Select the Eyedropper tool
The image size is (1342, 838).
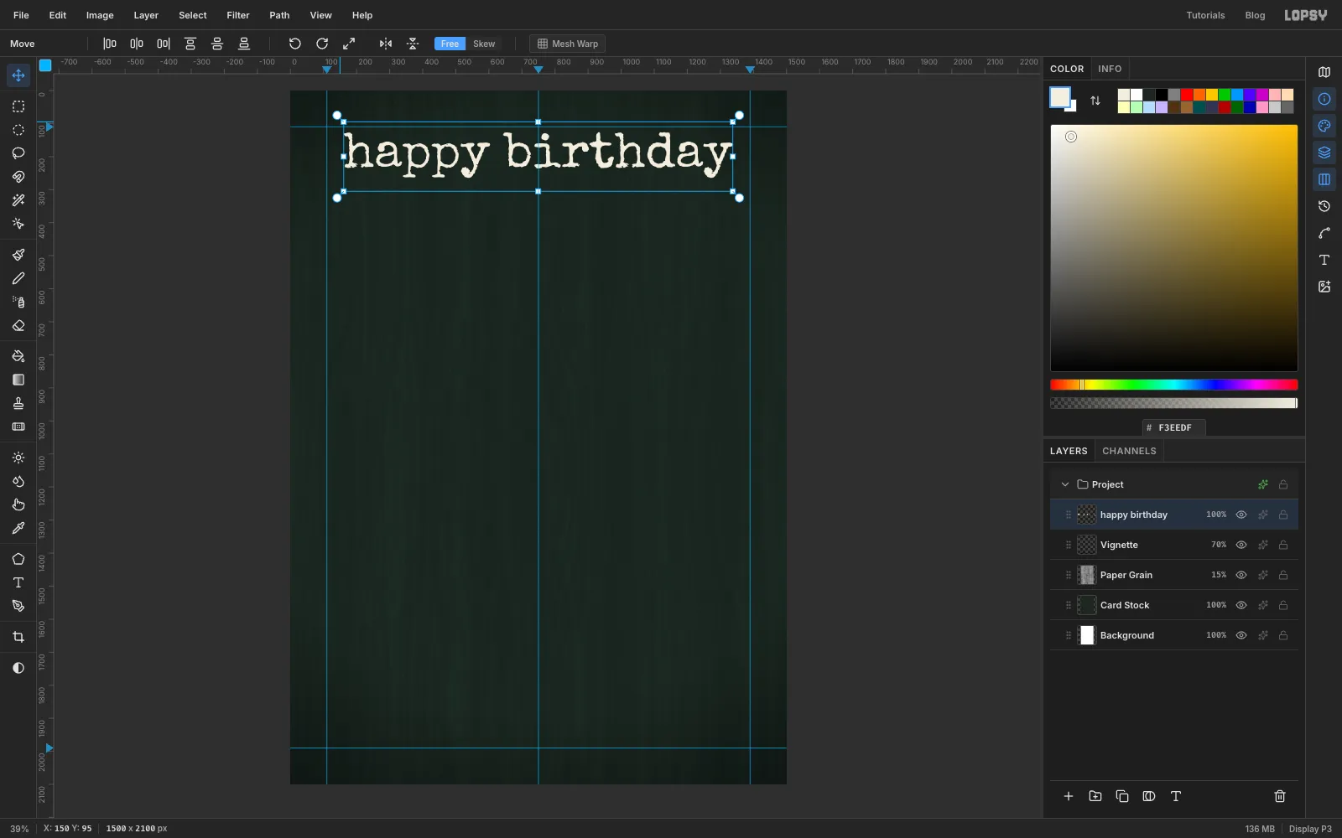click(18, 529)
